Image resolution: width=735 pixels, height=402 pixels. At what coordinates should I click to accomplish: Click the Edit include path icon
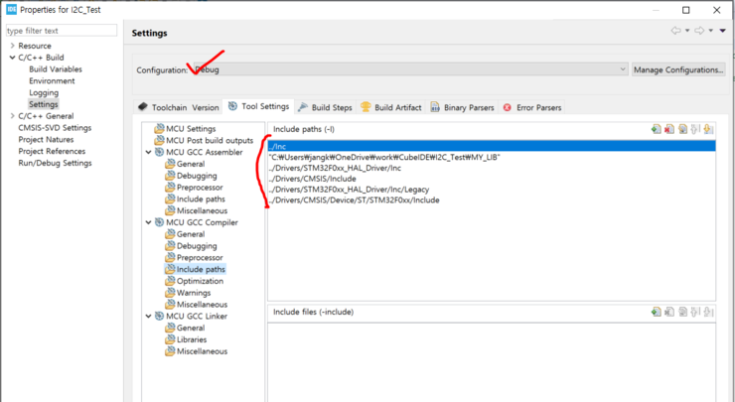pyautogui.click(x=682, y=129)
